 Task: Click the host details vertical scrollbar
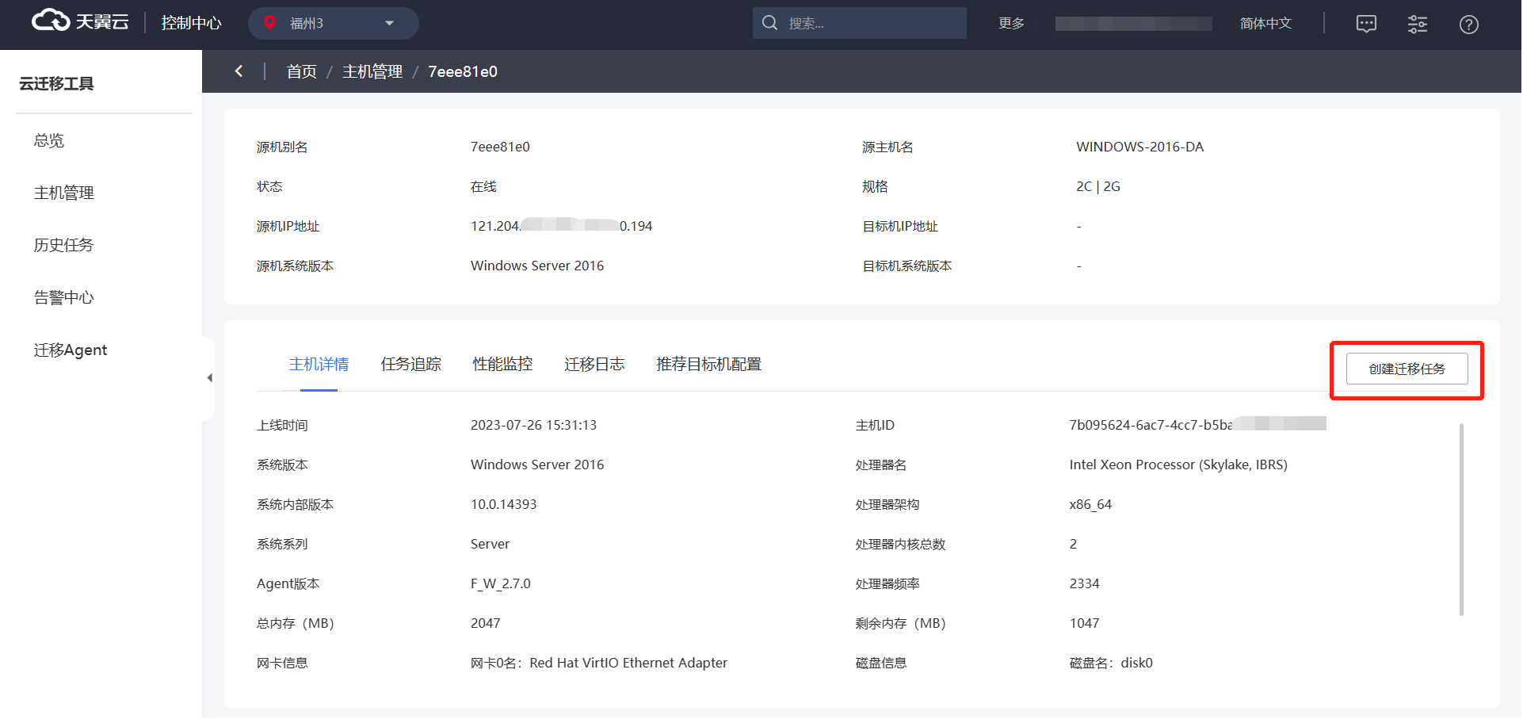pos(1461,519)
